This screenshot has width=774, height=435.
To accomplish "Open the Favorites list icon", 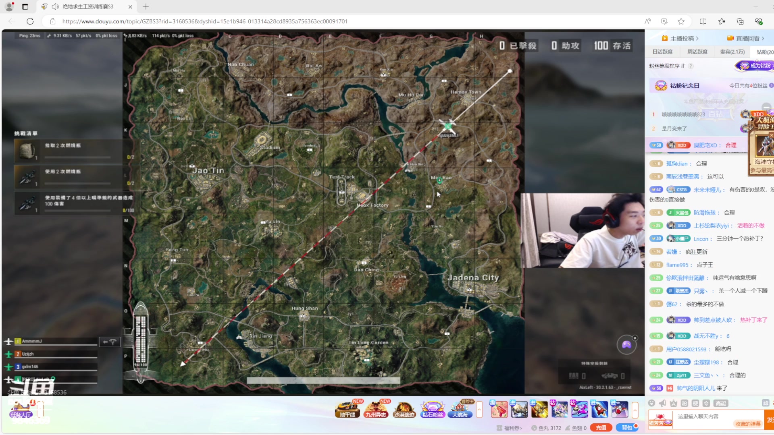I will (x=722, y=21).
